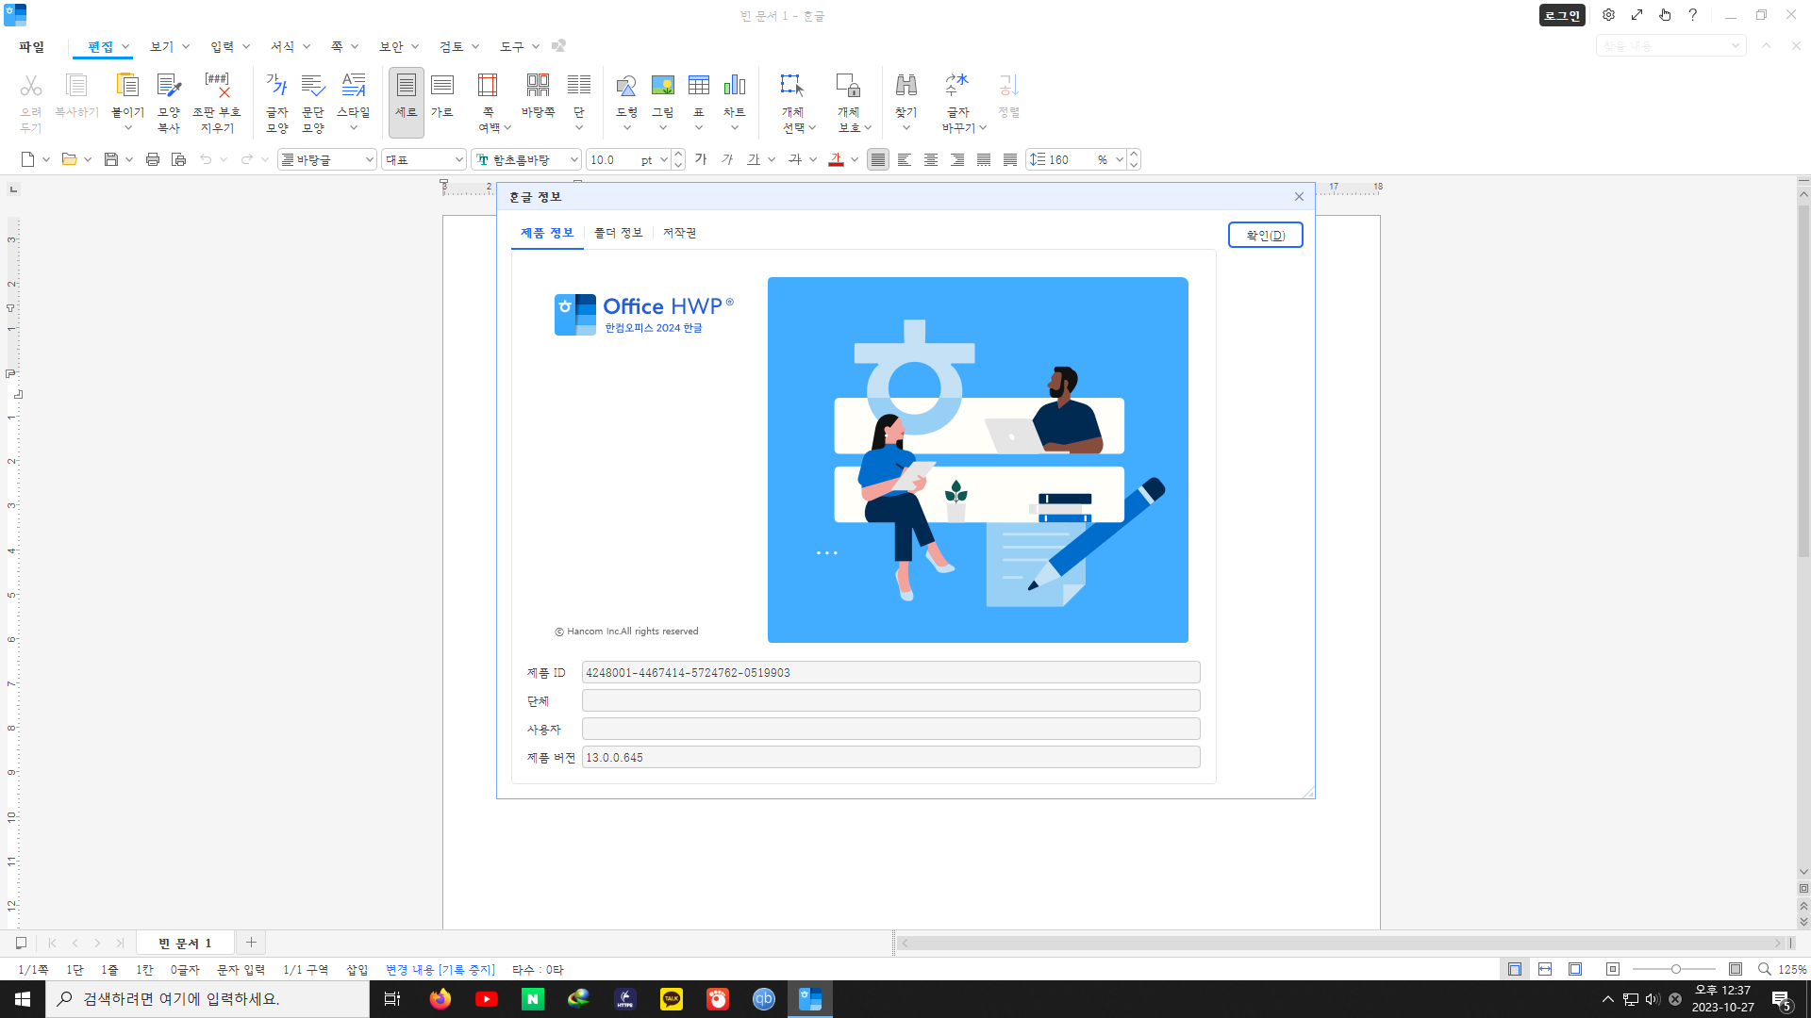Viewport: 1811px width, 1018px height.
Task: Open Character Shape (글자 모양) settings
Action: pos(277,86)
